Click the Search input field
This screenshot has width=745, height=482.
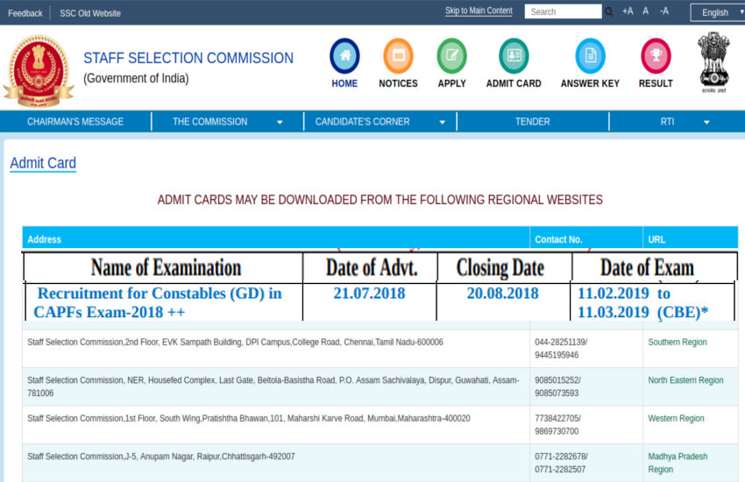tap(562, 12)
